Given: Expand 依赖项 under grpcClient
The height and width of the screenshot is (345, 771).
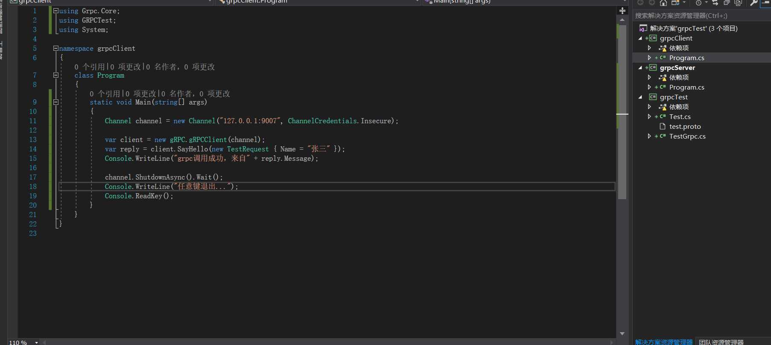Looking at the screenshot, I should coord(649,48).
